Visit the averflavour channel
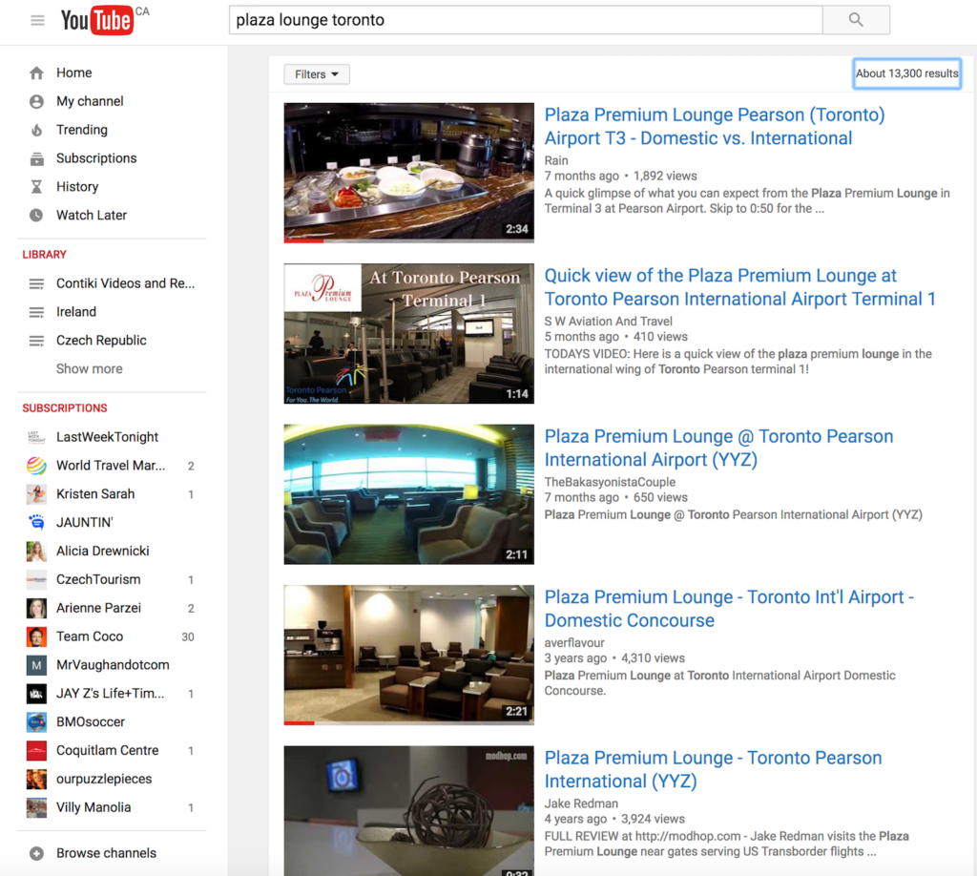The image size is (977, 876). pyautogui.click(x=574, y=643)
